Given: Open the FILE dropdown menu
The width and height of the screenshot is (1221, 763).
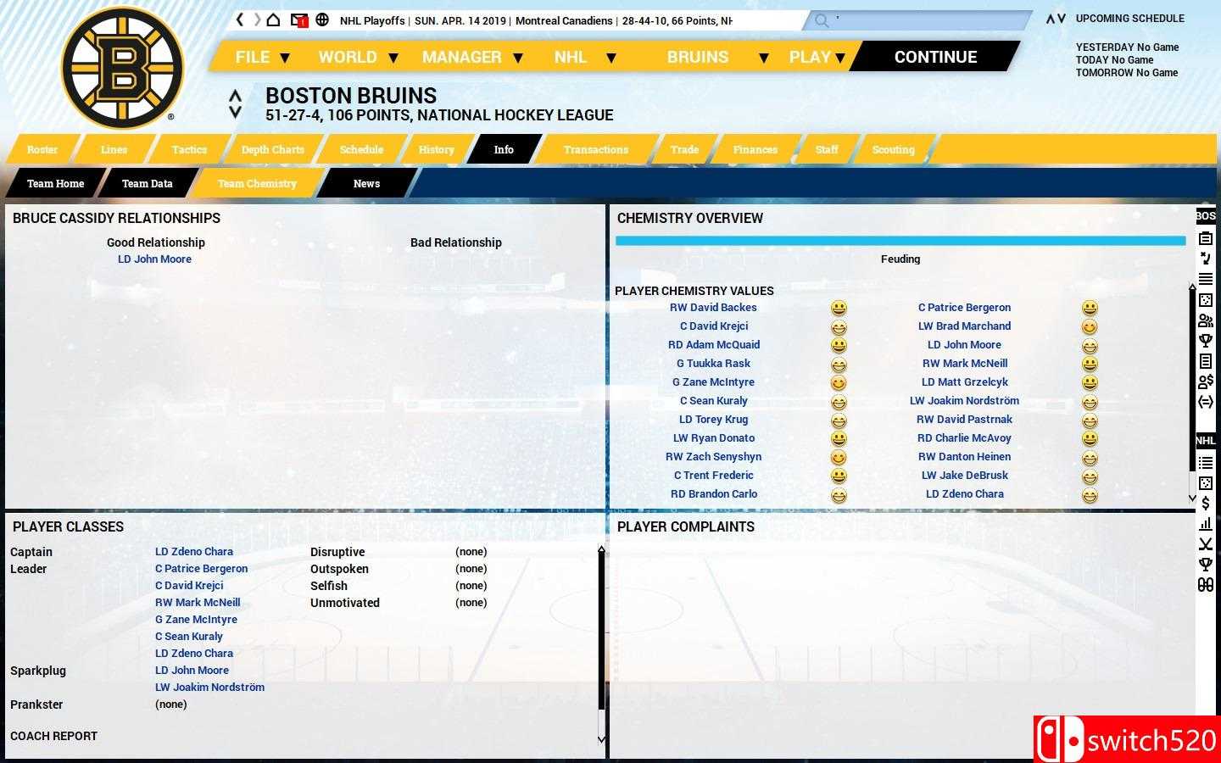Looking at the screenshot, I should point(262,57).
